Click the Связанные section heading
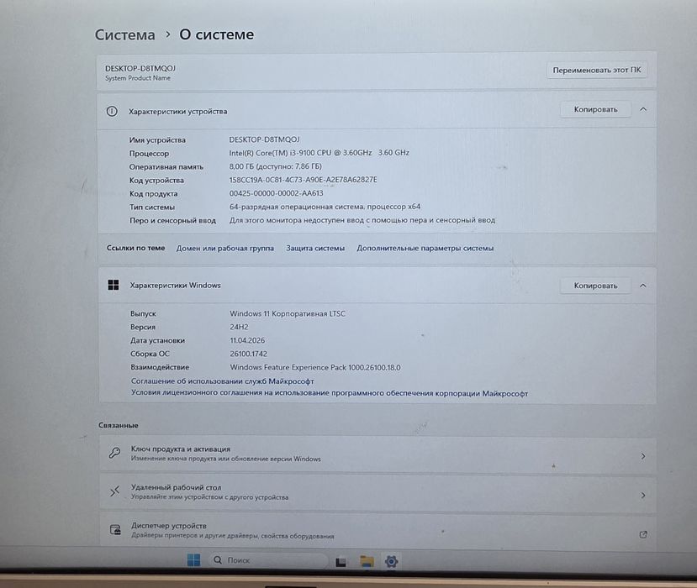 119,425
